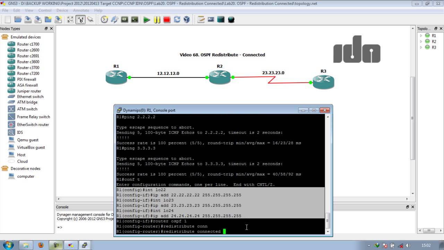Click the import/export startup configs icon
Viewport: 444px width, 250px height.
tap(114, 19)
